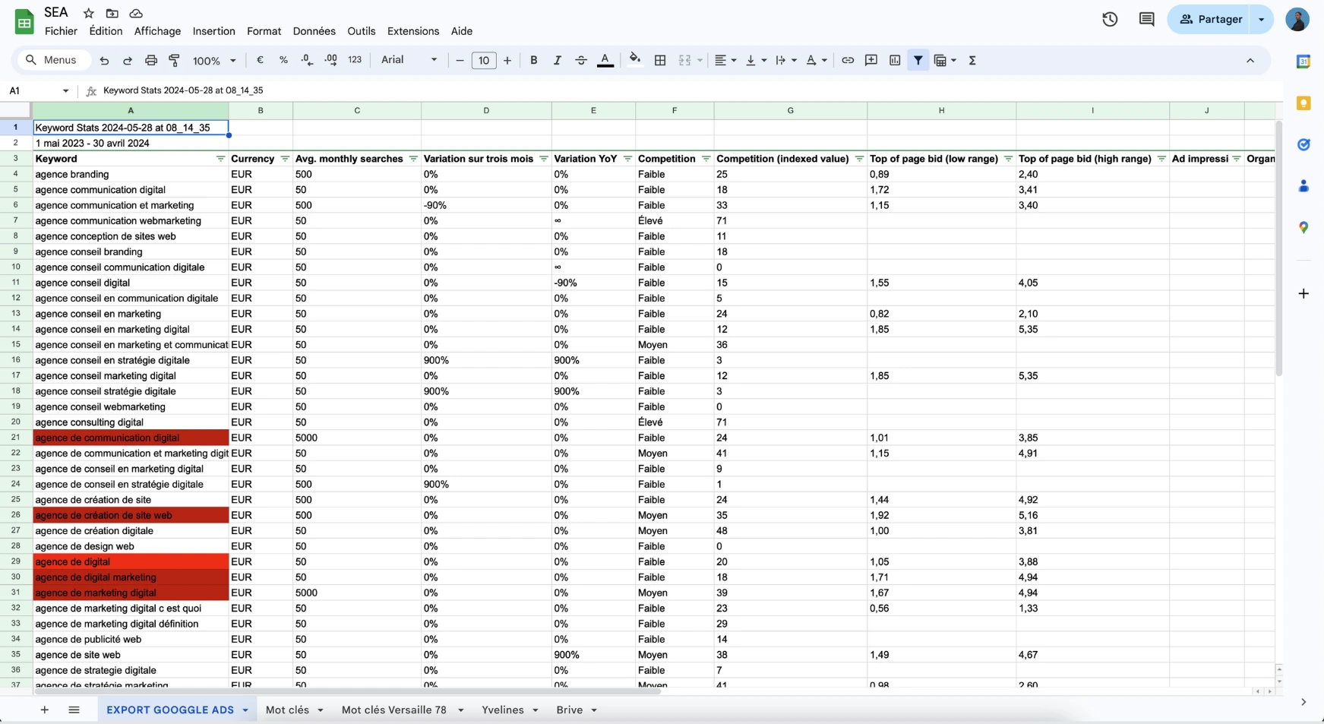1324x724 pixels.
Task: Open the Données menu
Action: click(314, 31)
